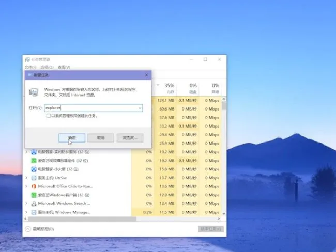Click the Task Manager title bar icon
The width and height of the screenshot is (336, 252).
(x=27, y=59)
